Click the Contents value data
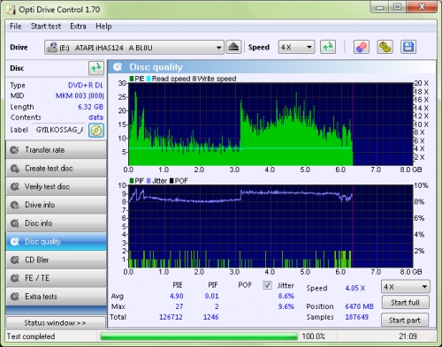 [x=95, y=117]
